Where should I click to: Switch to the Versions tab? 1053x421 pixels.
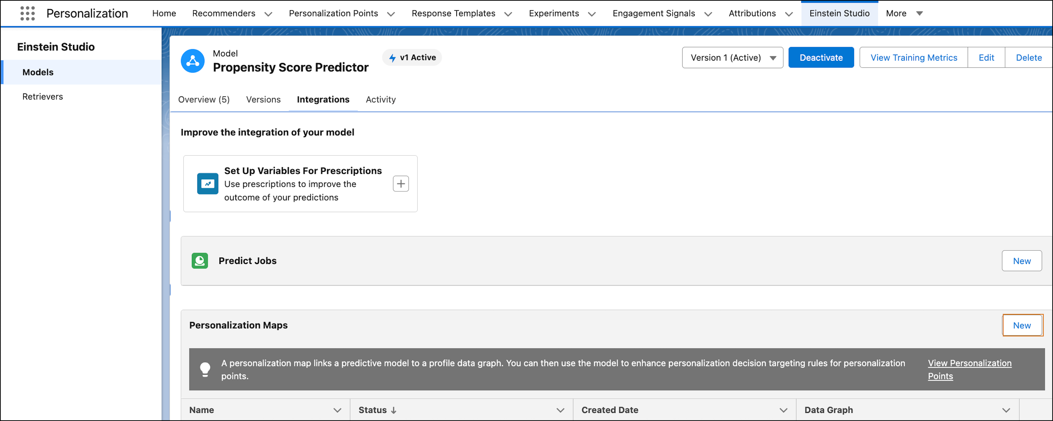click(263, 100)
